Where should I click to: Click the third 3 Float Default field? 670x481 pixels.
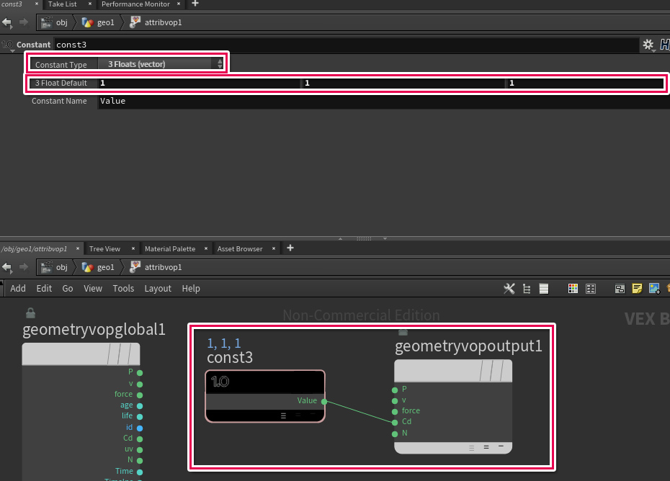click(x=586, y=83)
